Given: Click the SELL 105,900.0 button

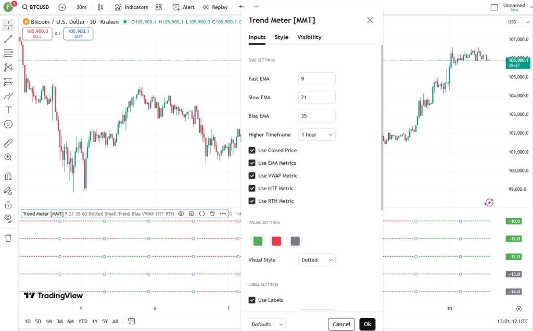Looking at the screenshot, I should (37, 34).
